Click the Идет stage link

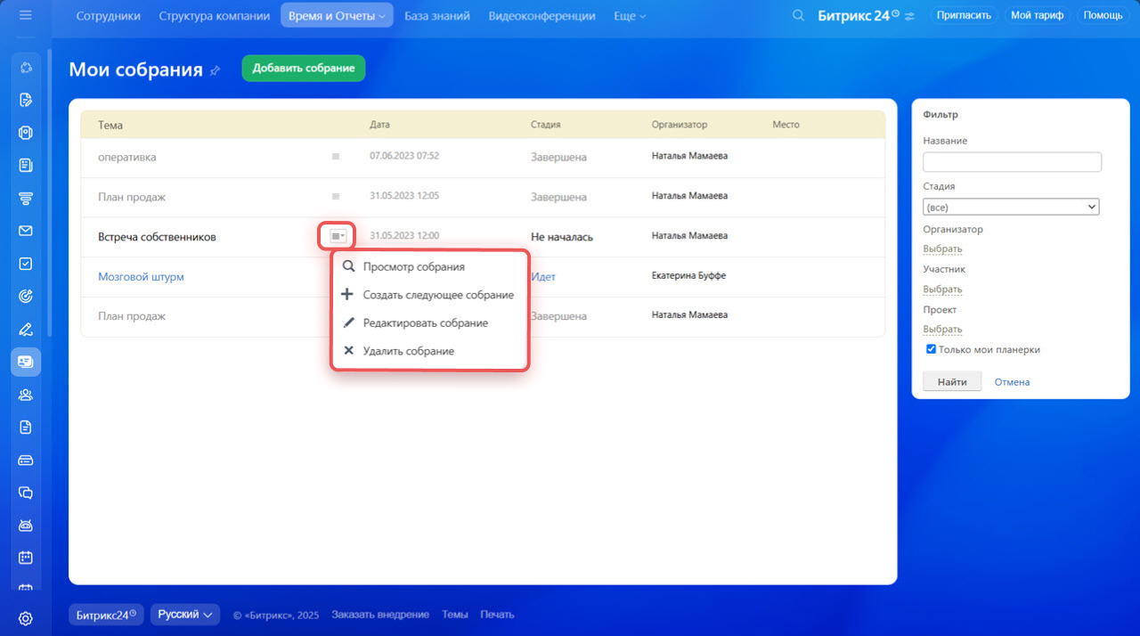(543, 277)
